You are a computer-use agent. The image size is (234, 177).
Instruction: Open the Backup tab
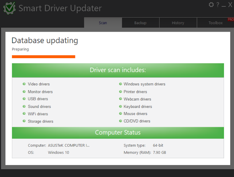(140, 23)
